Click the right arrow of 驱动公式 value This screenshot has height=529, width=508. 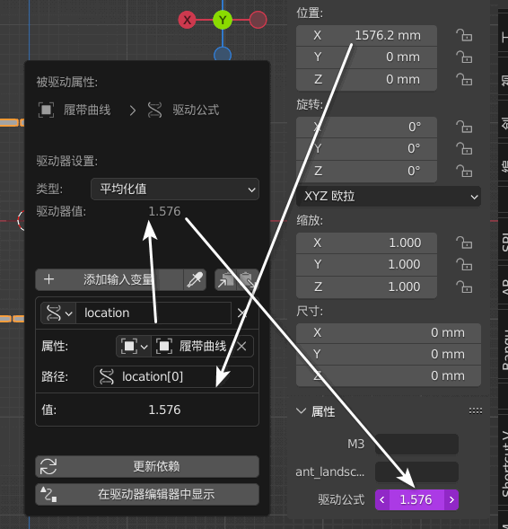tap(451, 499)
